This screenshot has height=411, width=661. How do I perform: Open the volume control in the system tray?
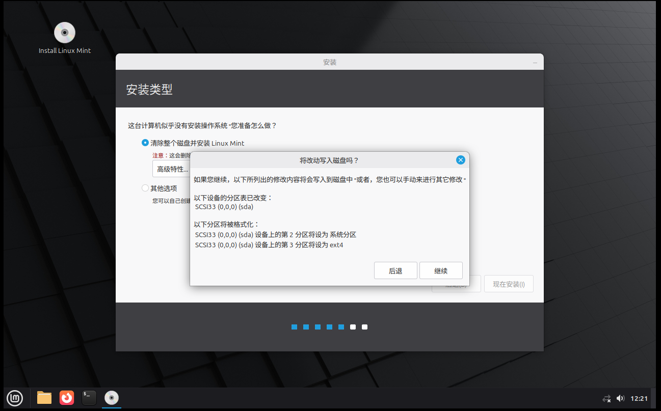(620, 398)
